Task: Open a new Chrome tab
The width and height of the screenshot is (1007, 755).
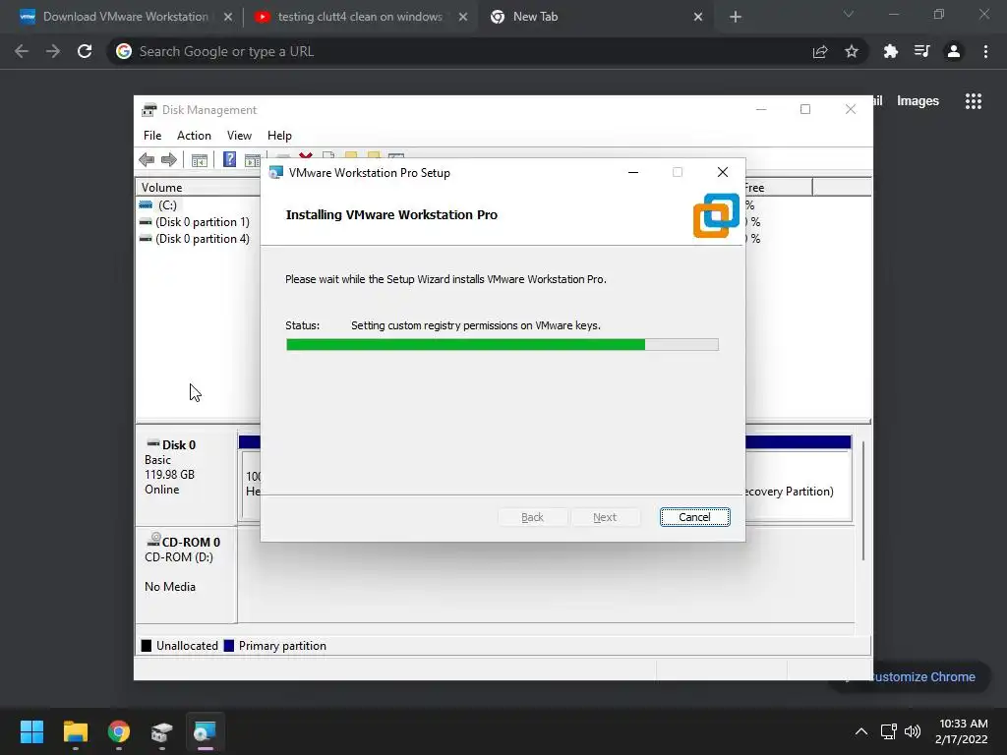Action: (x=736, y=18)
